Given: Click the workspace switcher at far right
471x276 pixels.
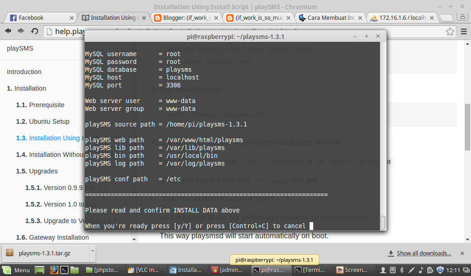Looking at the screenshot, I should 466,270.
